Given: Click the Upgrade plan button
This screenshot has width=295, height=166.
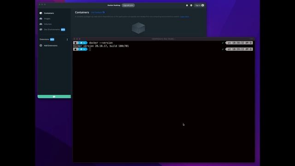Looking at the screenshot, I should (x=128, y=6).
